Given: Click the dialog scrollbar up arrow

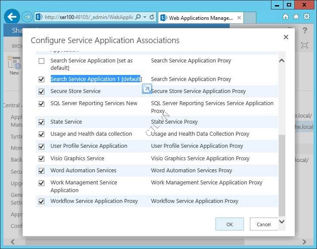Looking at the screenshot, I should (282, 60).
